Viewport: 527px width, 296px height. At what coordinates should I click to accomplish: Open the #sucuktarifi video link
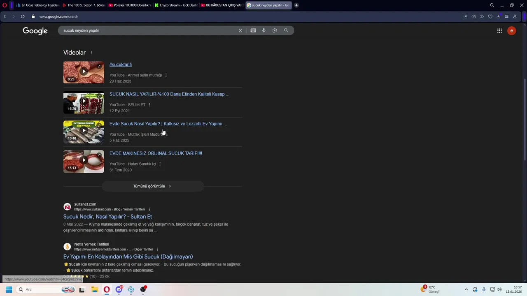tap(121, 65)
